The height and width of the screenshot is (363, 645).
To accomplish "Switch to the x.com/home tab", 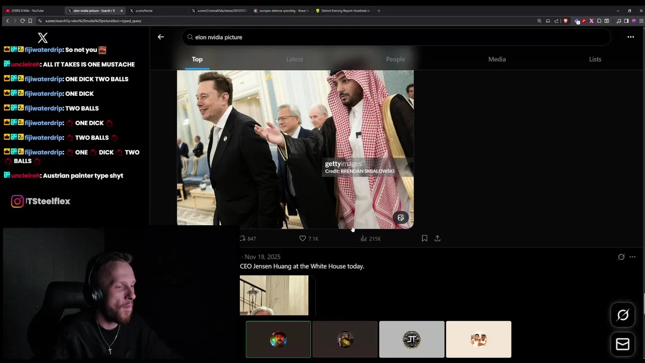I will (x=156, y=11).
